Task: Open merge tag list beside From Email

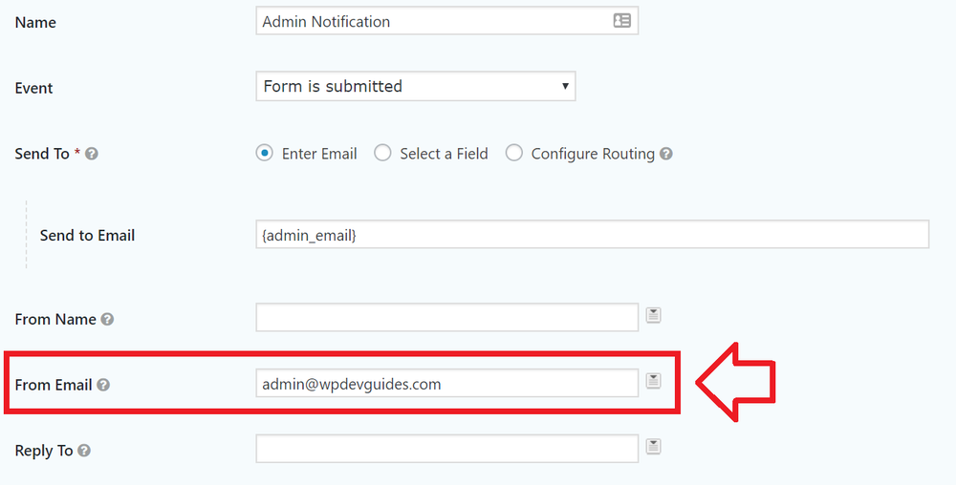Action: (x=653, y=381)
